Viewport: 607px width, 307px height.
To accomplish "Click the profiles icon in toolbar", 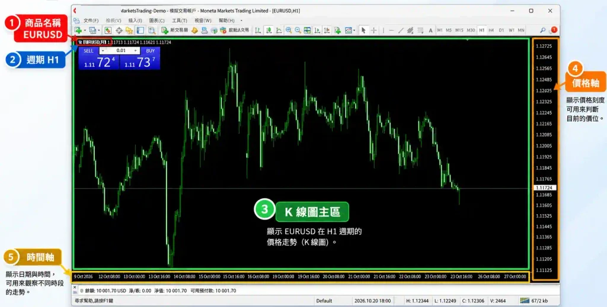I will (92, 30).
